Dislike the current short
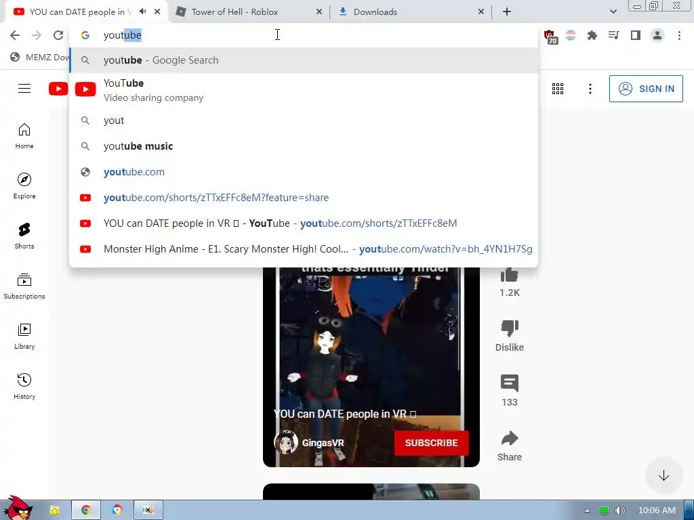This screenshot has height=520, width=694. coord(510,328)
